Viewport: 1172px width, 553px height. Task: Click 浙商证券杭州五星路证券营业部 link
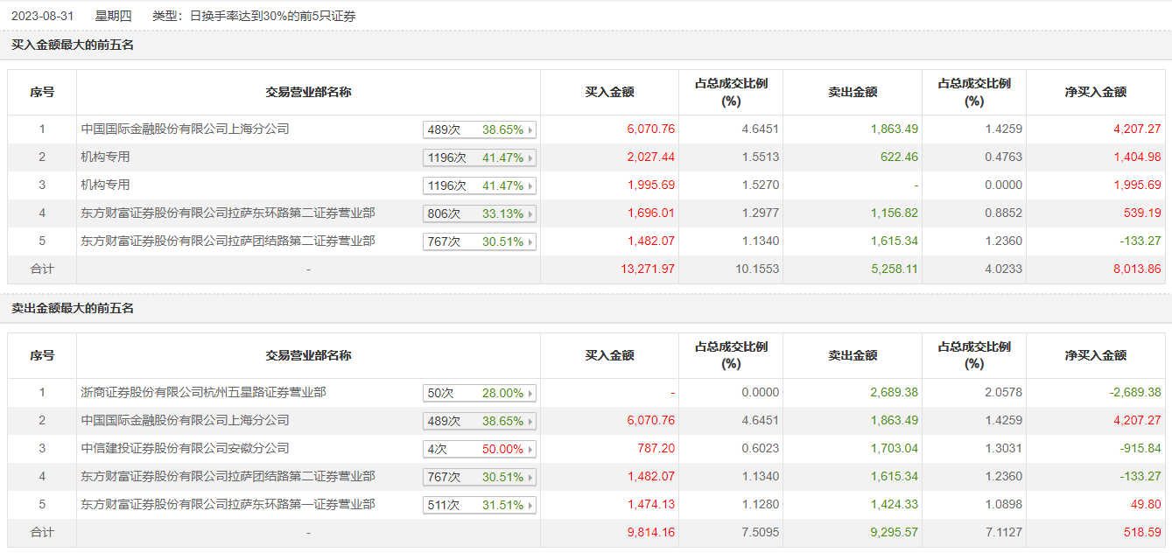point(203,393)
